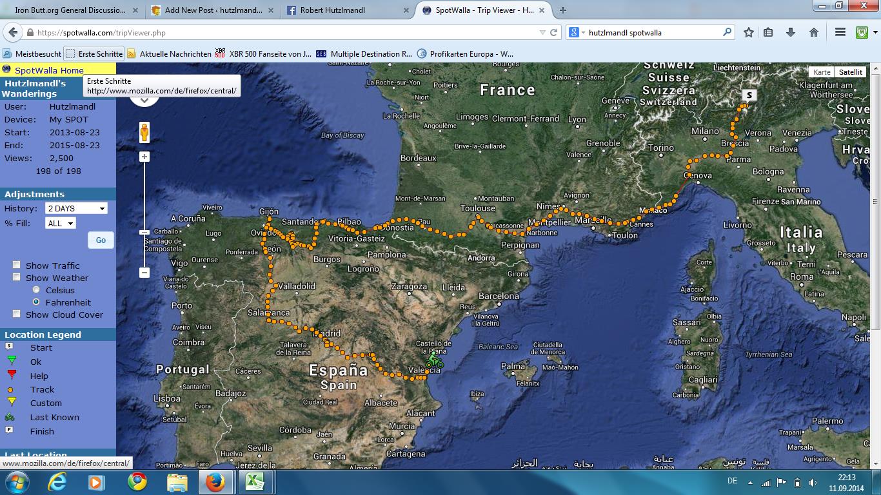Click the Street View pegman icon

click(x=144, y=132)
